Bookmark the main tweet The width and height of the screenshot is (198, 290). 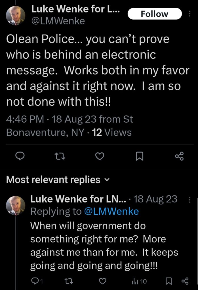click(139, 156)
